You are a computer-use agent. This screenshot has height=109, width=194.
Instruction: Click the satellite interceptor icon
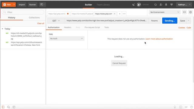(133, 5)
